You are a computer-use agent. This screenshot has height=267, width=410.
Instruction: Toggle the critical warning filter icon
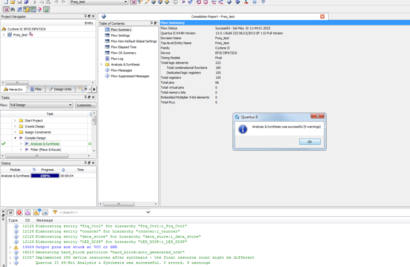[28, 212]
